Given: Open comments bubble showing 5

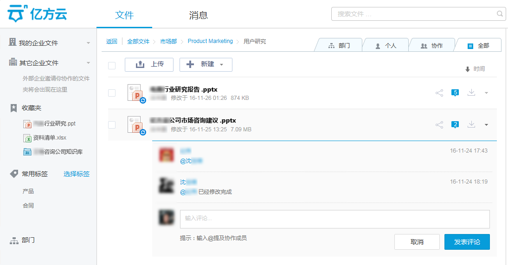Looking at the screenshot, I should [455, 93].
